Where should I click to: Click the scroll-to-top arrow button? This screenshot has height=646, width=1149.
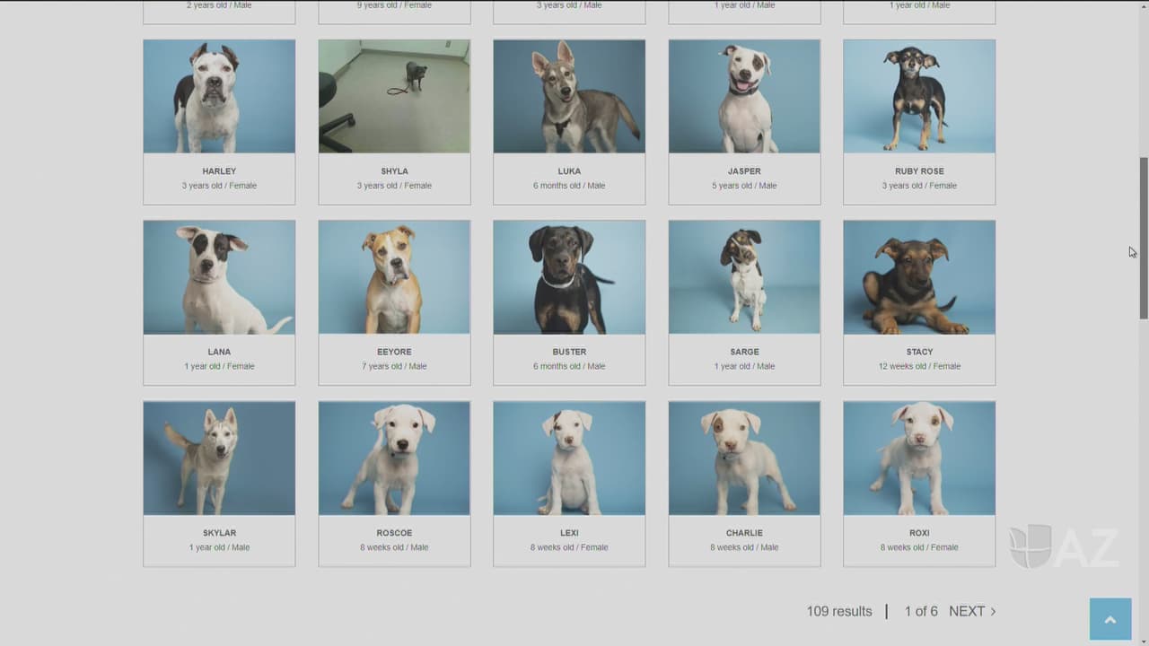point(1110,619)
